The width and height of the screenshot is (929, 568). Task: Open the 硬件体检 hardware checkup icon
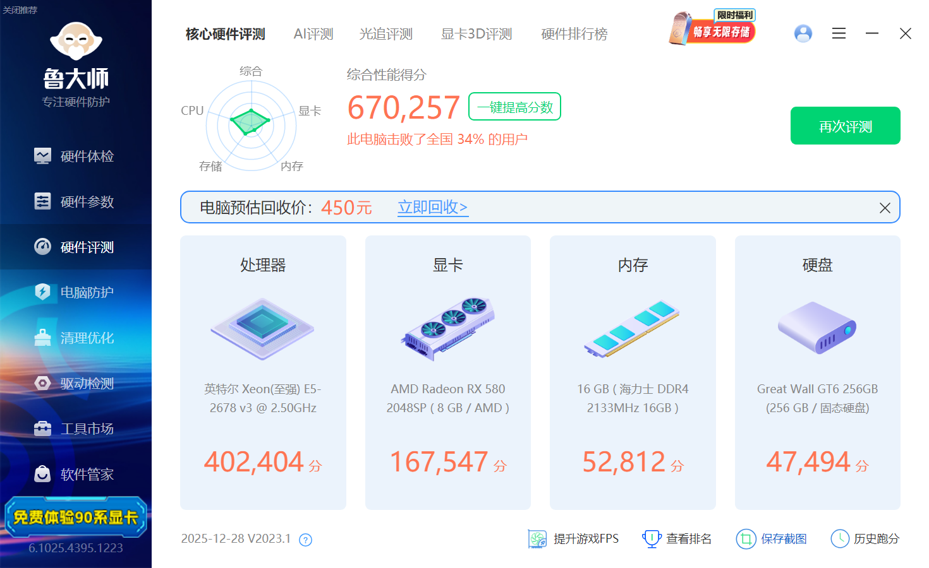pos(42,156)
